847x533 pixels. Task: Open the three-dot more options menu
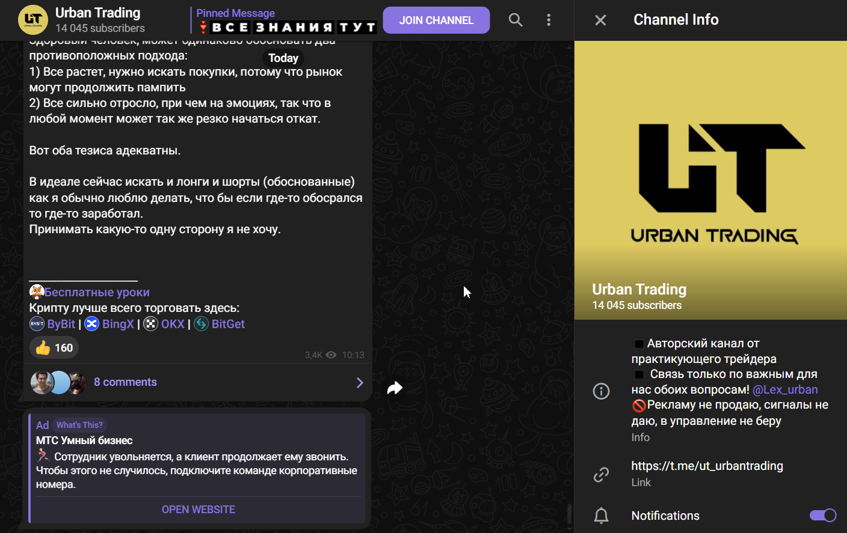549,20
